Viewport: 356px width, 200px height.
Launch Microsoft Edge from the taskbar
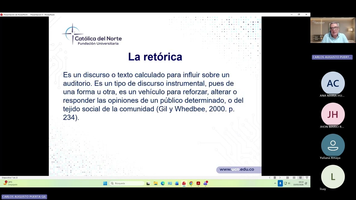(x=163, y=183)
